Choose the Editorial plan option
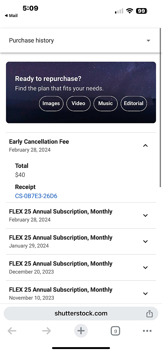Viewport: 162px width, 352px height. pos(133,103)
